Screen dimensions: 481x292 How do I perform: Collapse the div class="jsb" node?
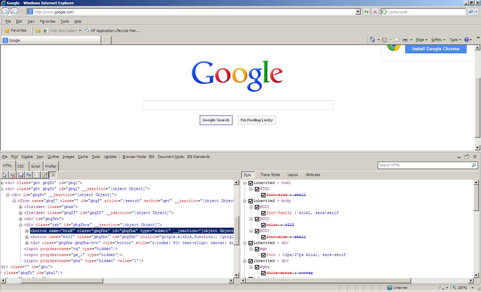point(21,225)
